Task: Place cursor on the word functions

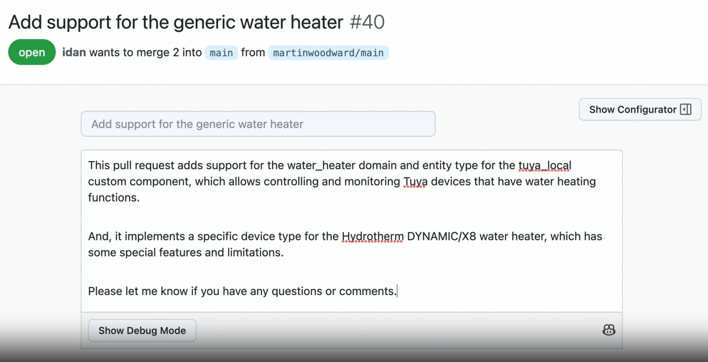Action: (x=113, y=197)
